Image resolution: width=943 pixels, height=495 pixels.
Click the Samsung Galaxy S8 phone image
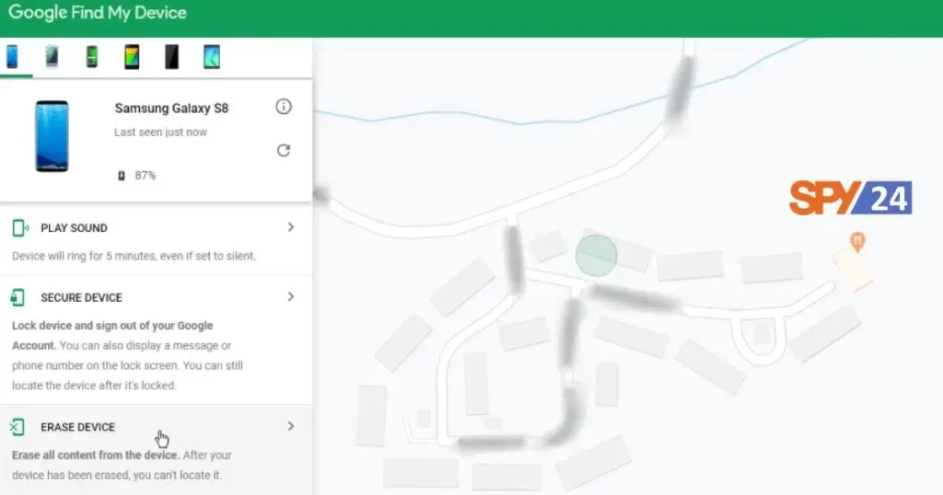pos(52,136)
